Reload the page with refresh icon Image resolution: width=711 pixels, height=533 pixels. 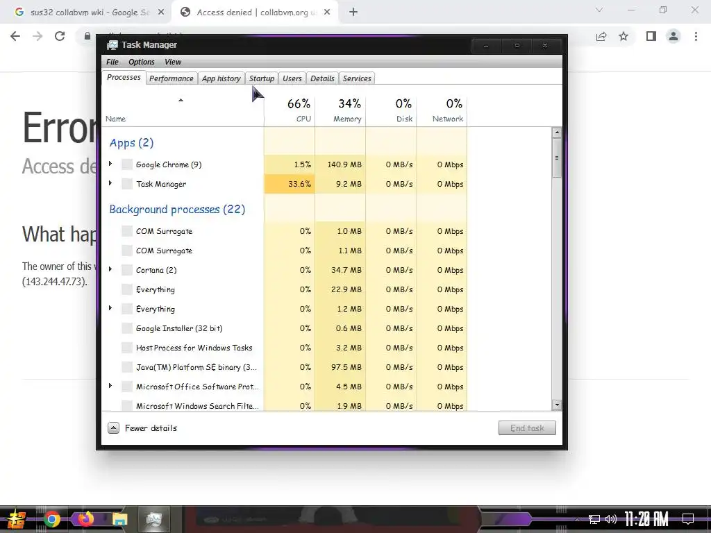(x=60, y=36)
